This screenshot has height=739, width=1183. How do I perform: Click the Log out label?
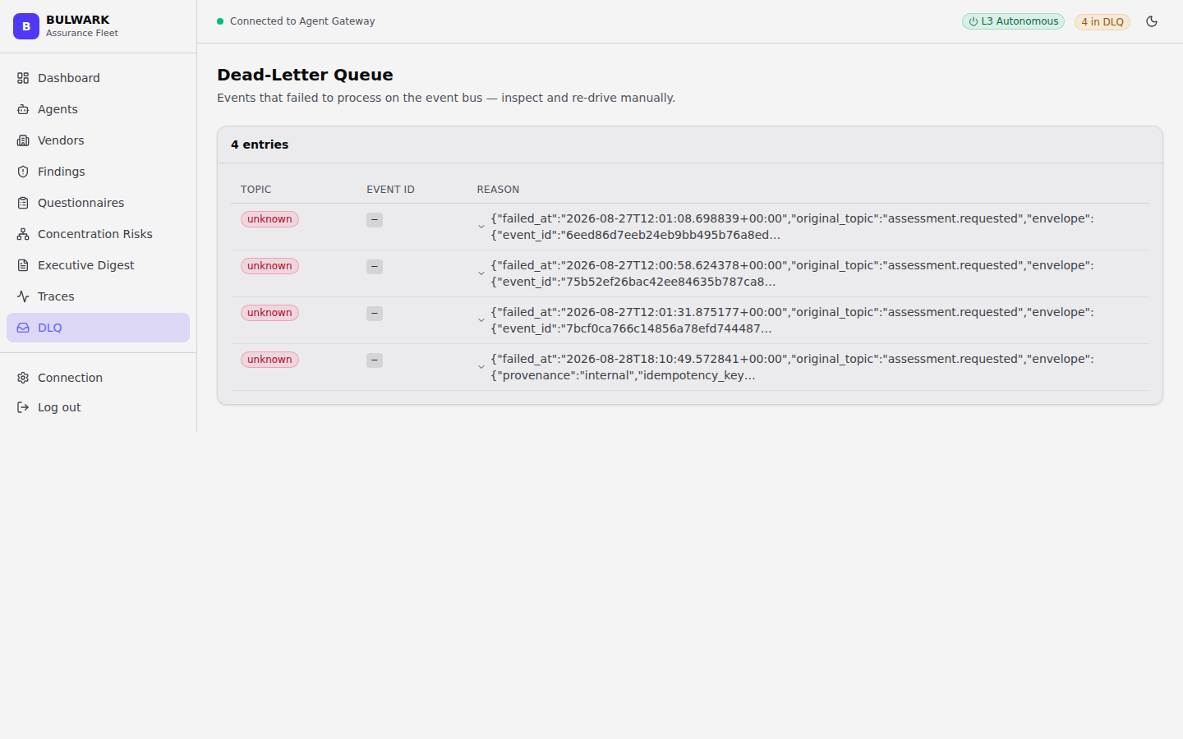(x=59, y=407)
